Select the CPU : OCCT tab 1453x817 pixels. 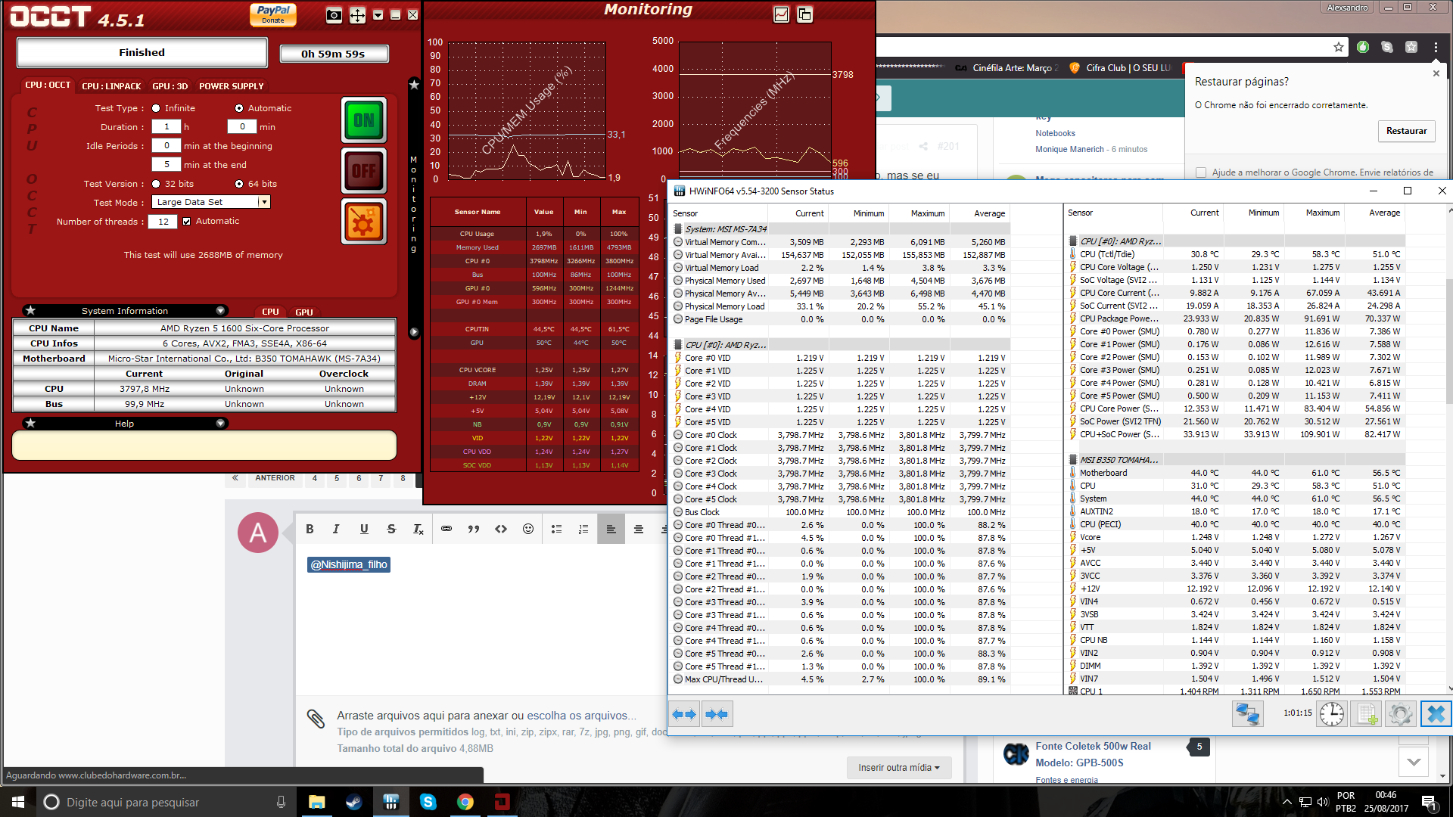48,85
